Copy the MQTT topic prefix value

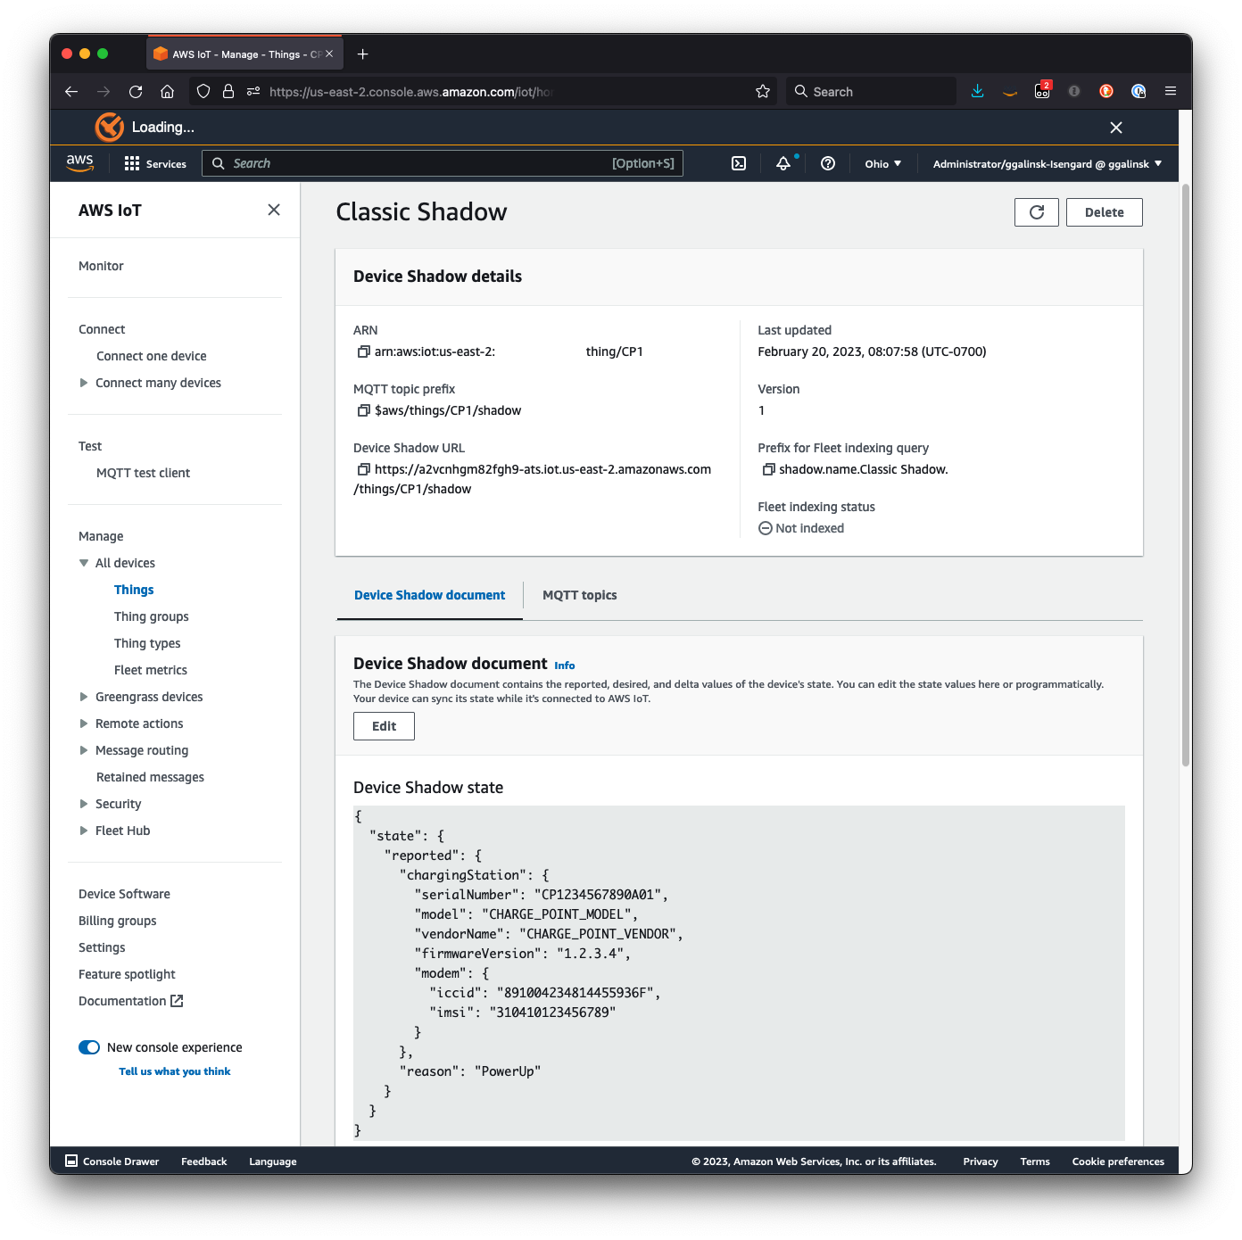(362, 410)
